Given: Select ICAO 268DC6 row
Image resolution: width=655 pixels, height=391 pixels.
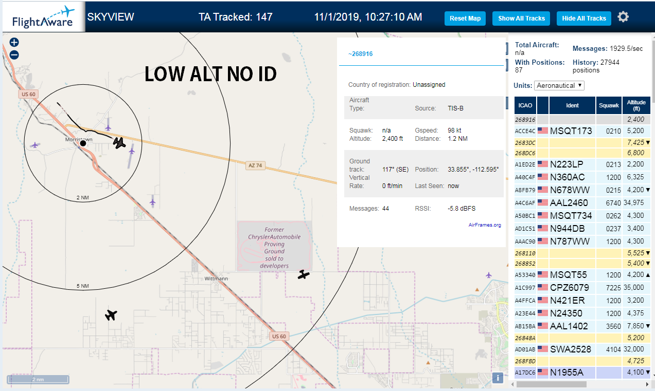Looking at the screenshot, I should click(583, 153).
